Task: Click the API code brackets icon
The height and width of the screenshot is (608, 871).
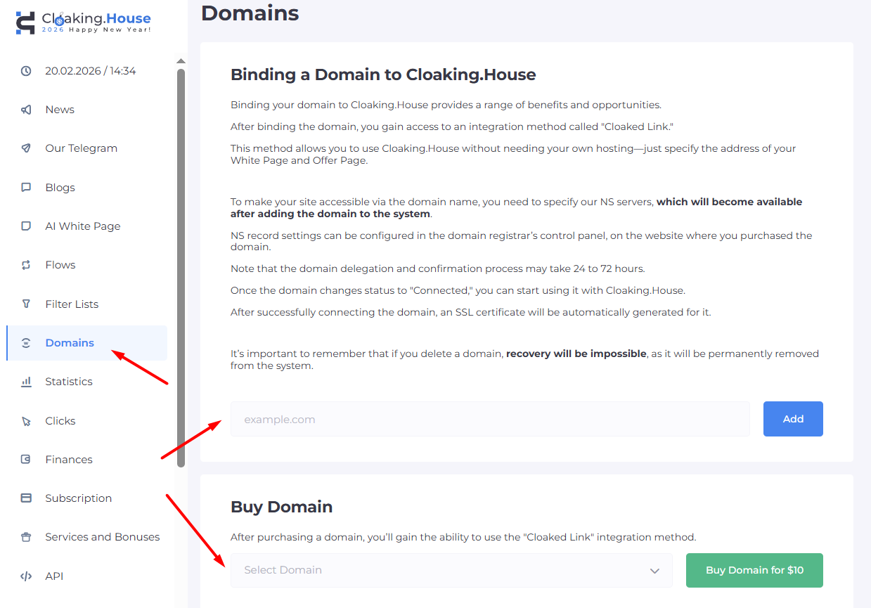Action: tap(26, 576)
